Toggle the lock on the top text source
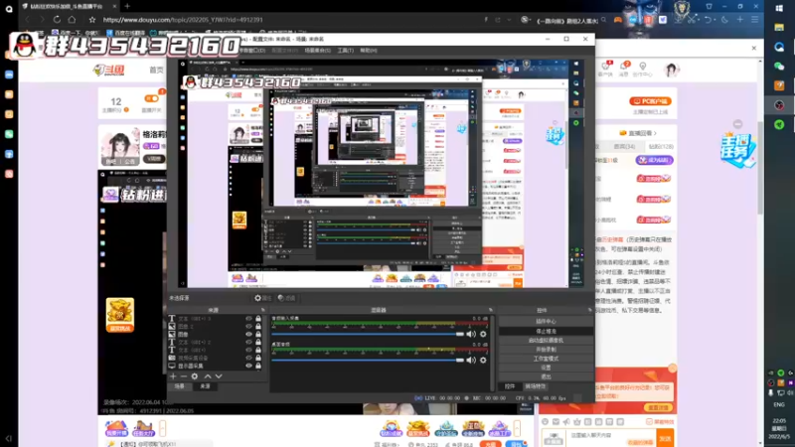 (258, 319)
